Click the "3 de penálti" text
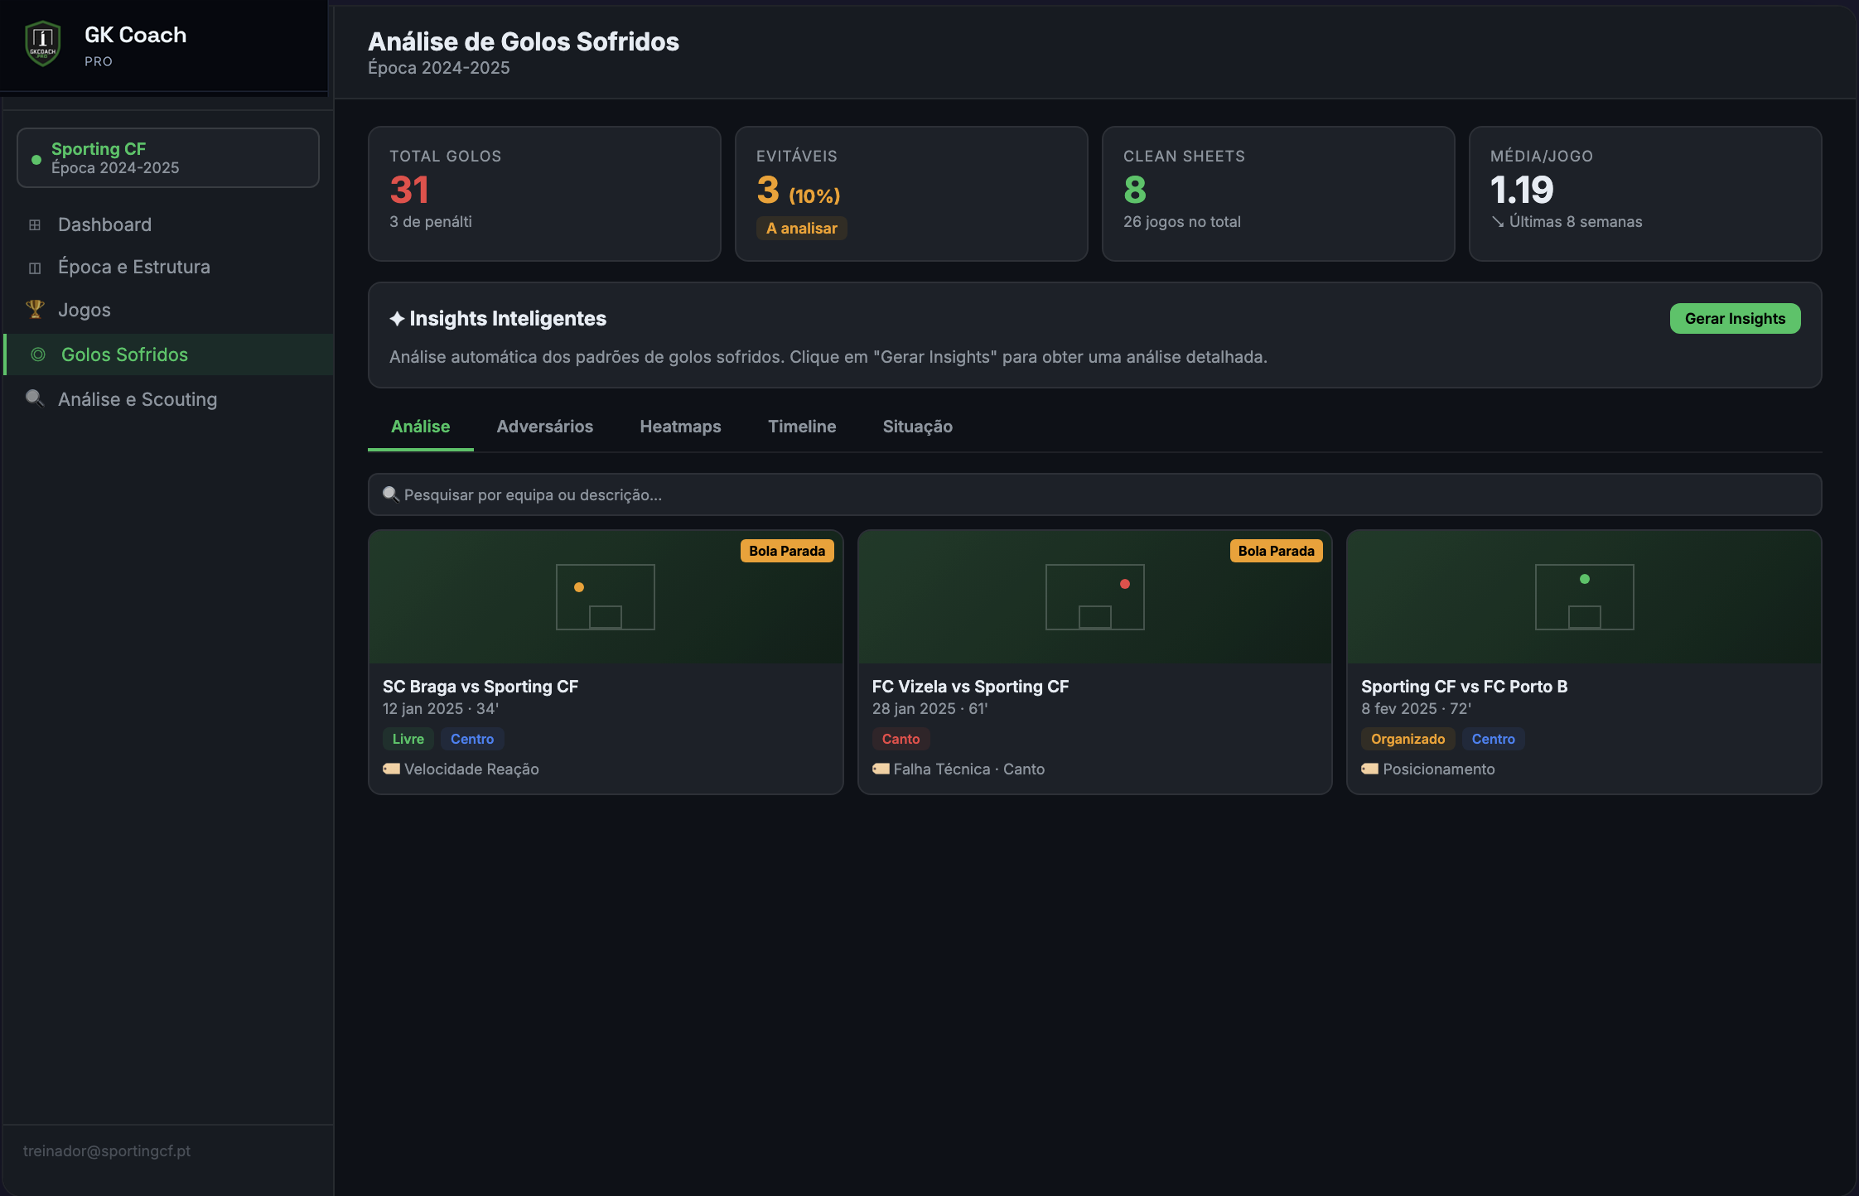The height and width of the screenshot is (1196, 1859). point(431,222)
